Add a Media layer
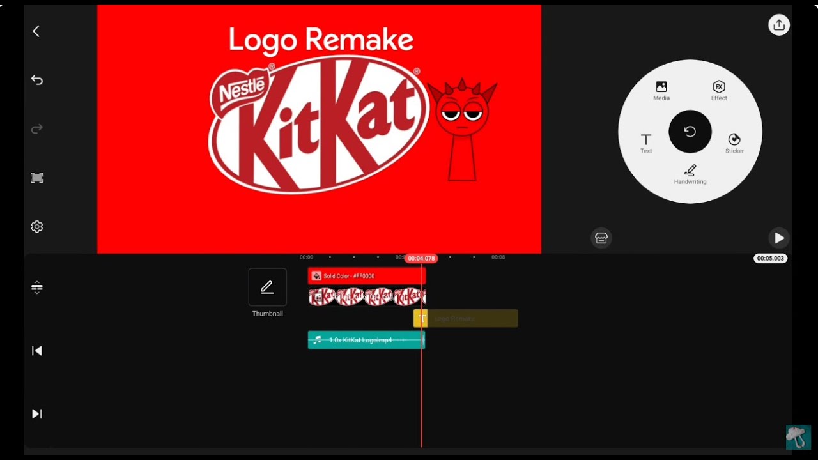 (661, 91)
